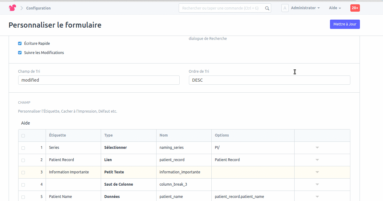Open the Patient Name row details arrow
The width and height of the screenshot is (383, 201).
[317, 197]
